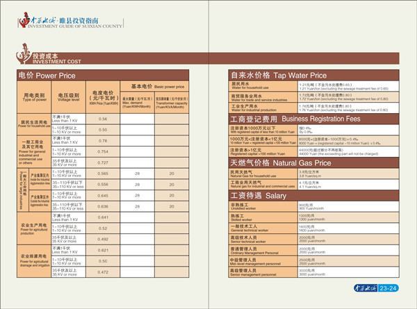Screen dimensions: 417x309
Task: Click the 0.645 price cell
Action: [x=103, y=196]
